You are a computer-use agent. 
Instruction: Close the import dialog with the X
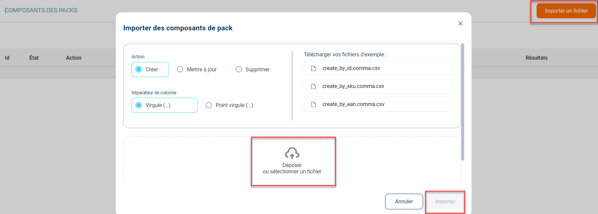tap(460, 24)
